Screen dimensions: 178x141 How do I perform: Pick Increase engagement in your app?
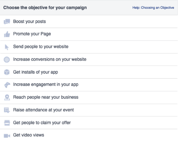89,85
